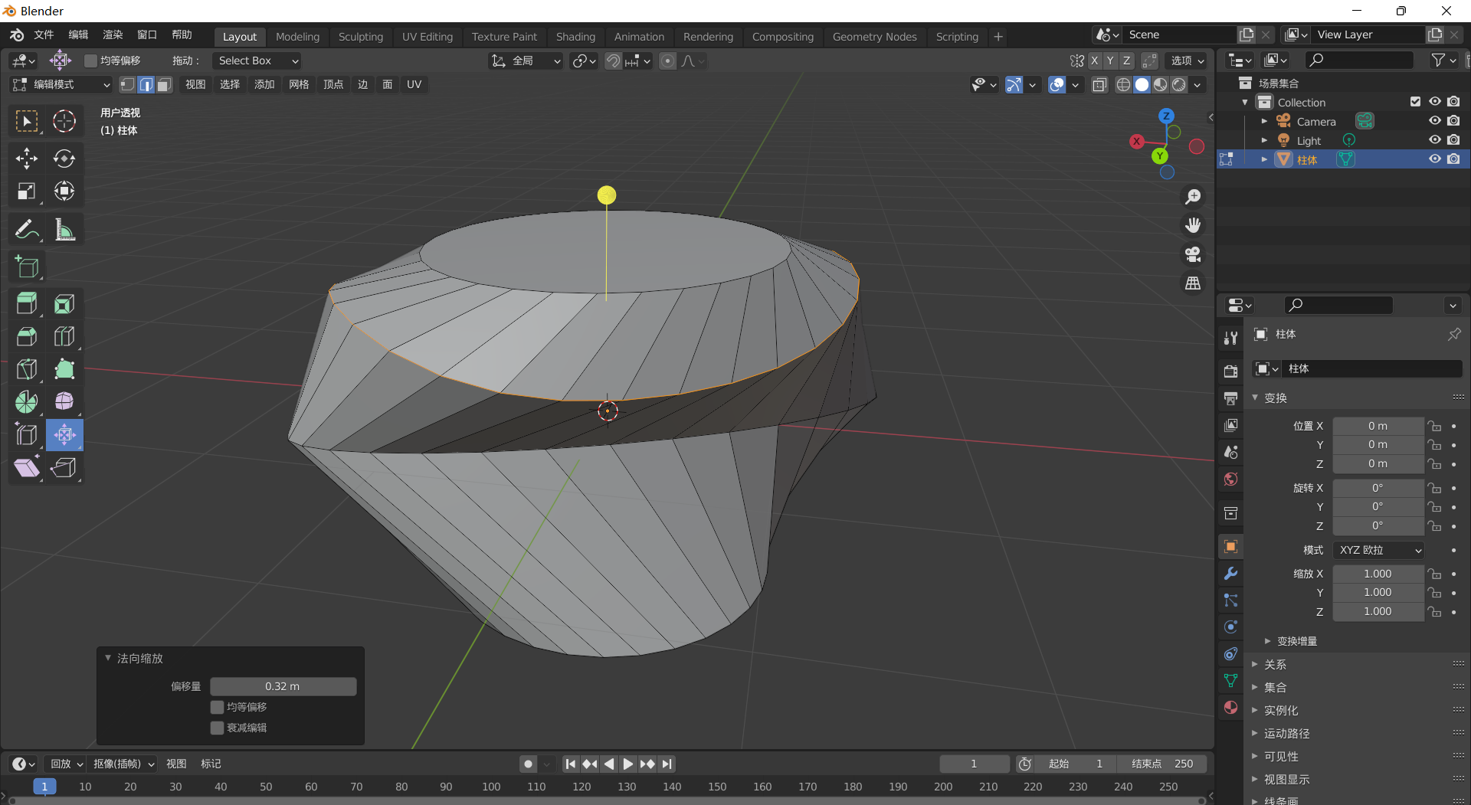Select the Smooth vertices tool
This screenshot has height=805, width=1471.
64,401
